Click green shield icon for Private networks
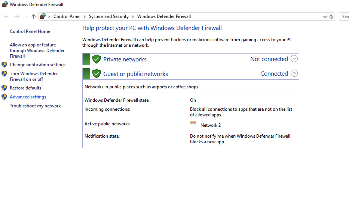 click(97, 59)
